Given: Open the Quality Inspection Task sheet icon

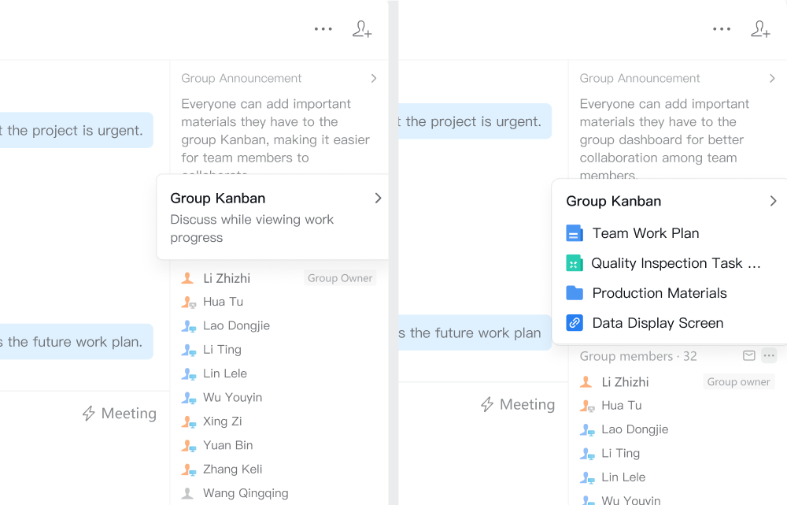Looking at the screenshot, I should pyautogui.click(x=575, y=263).
